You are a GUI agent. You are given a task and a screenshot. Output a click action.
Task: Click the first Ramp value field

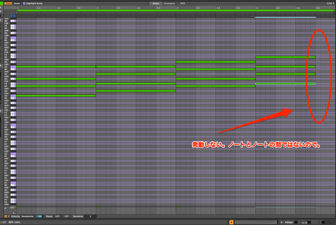pos(58,216)
